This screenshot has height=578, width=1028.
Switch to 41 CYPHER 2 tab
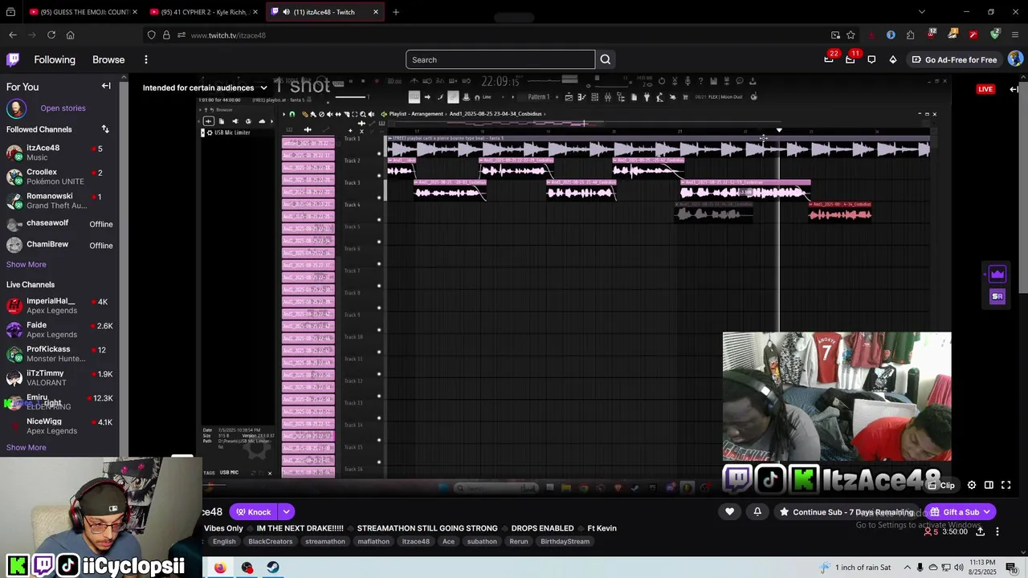click(x=203, y=12)
